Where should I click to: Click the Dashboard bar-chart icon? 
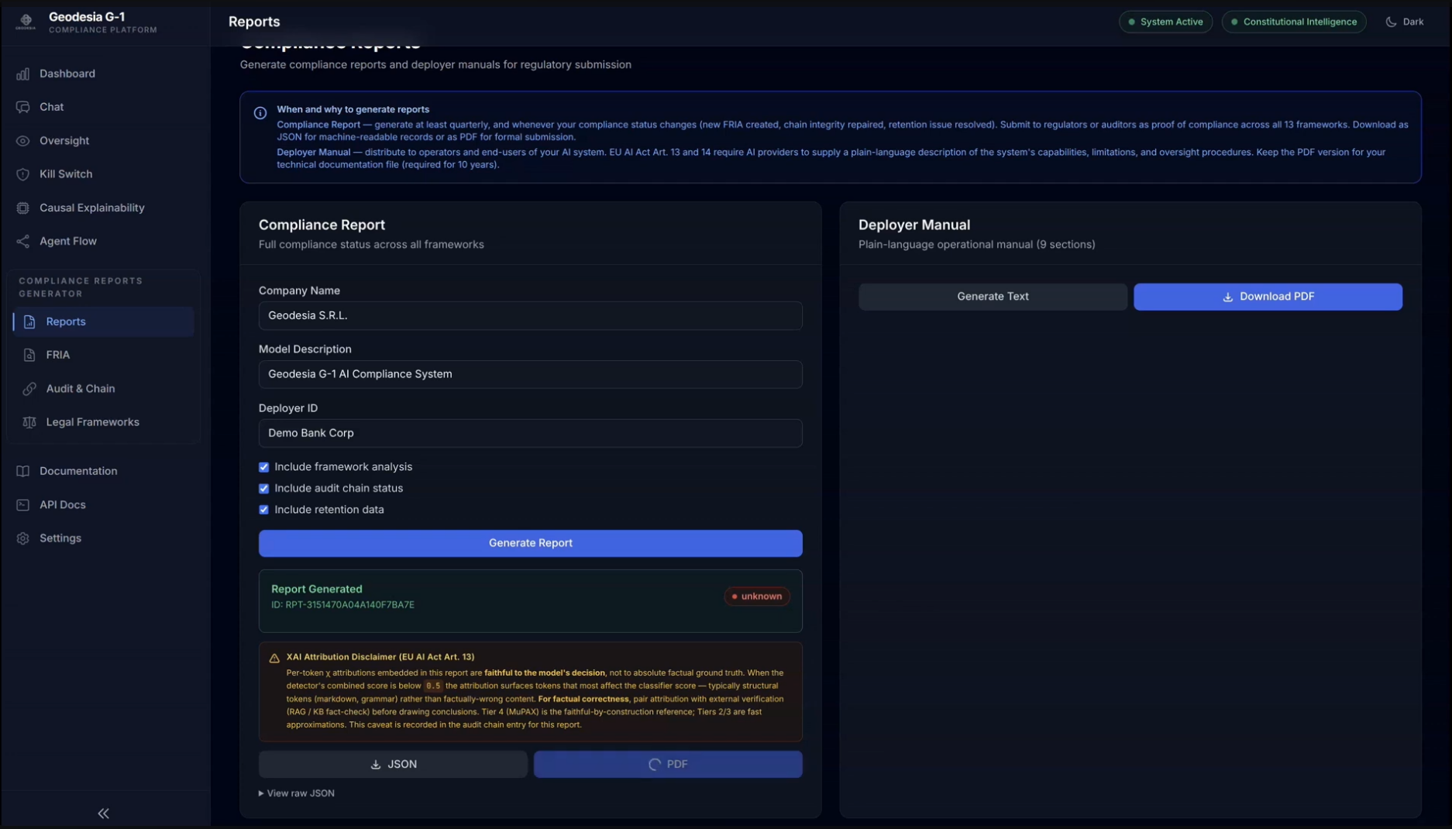(23, 74)
